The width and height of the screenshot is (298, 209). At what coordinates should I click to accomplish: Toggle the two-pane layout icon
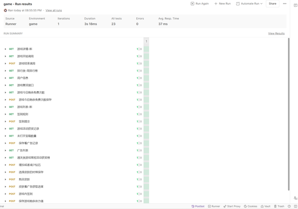tap(295, 206)
